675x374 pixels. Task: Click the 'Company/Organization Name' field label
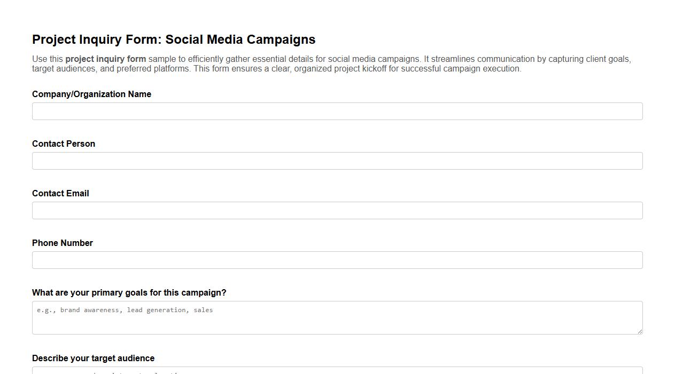click(91, 94)
